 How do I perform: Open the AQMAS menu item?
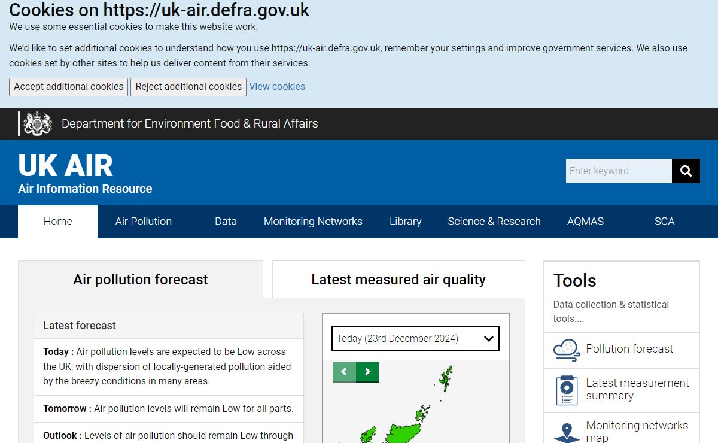tap(585, 221)
